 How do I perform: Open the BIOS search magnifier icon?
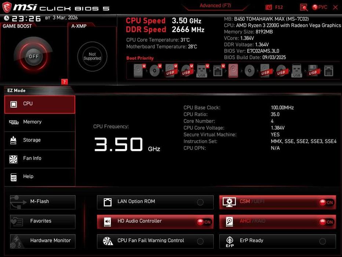pyautogui.click(x=303, y=7)
